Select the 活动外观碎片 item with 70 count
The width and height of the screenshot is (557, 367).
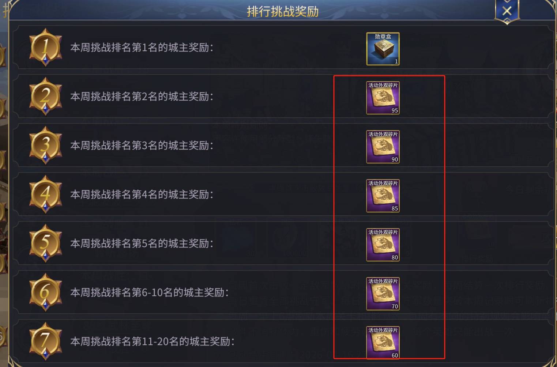[x=383, y=294]
